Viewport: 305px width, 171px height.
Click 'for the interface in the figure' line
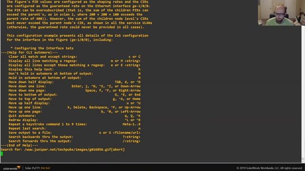[x=60, y=40]
